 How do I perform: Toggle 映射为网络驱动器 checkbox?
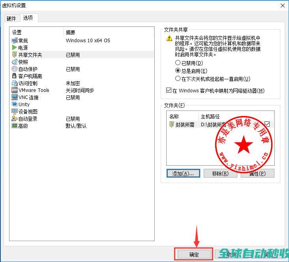point(169,91)
